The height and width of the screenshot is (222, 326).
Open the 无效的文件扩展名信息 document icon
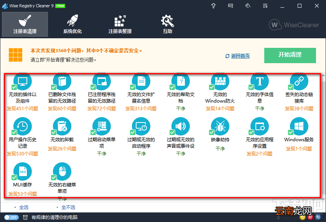pyautogui.click(x=141, y=81)
